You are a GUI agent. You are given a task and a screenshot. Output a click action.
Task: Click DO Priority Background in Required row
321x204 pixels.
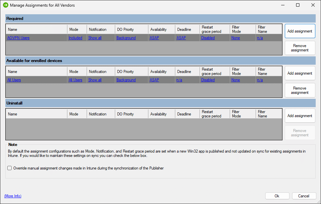click(x=126, y=38)
